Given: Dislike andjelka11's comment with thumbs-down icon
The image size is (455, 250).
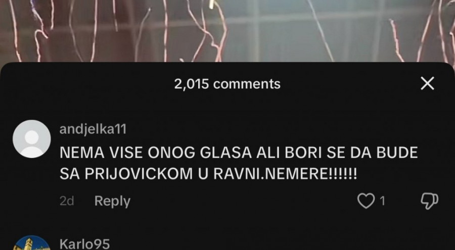Looking at the screenshot, I should tap(429, 201).
